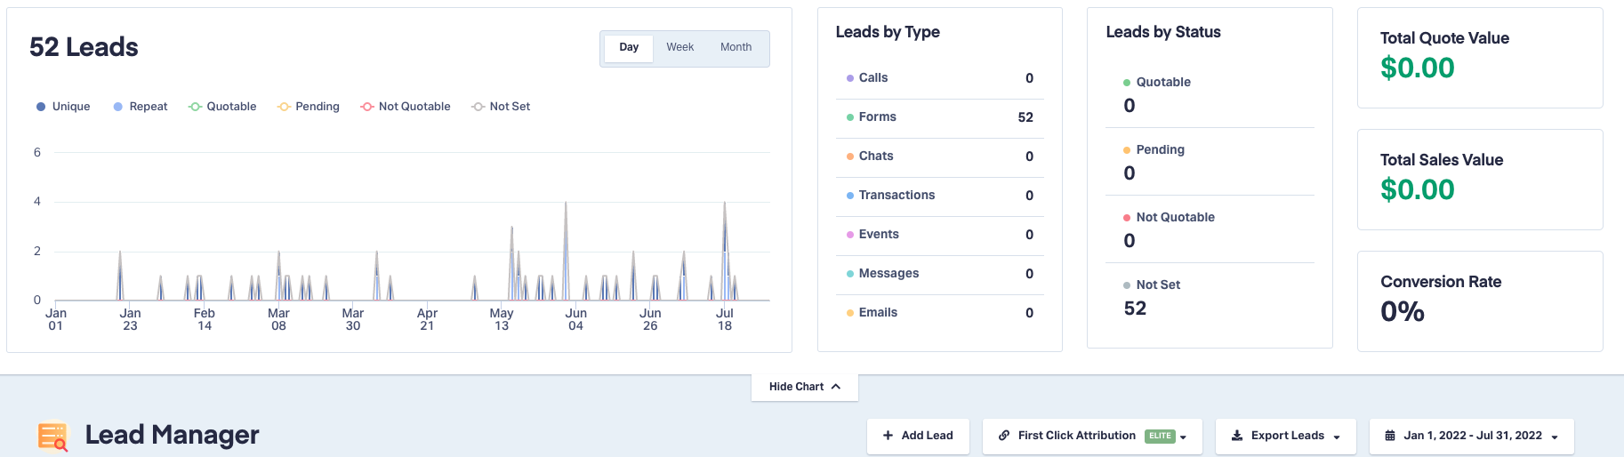Click the Add Lead button
This screenshot has width=1624, height=457.
click(918, 436)
